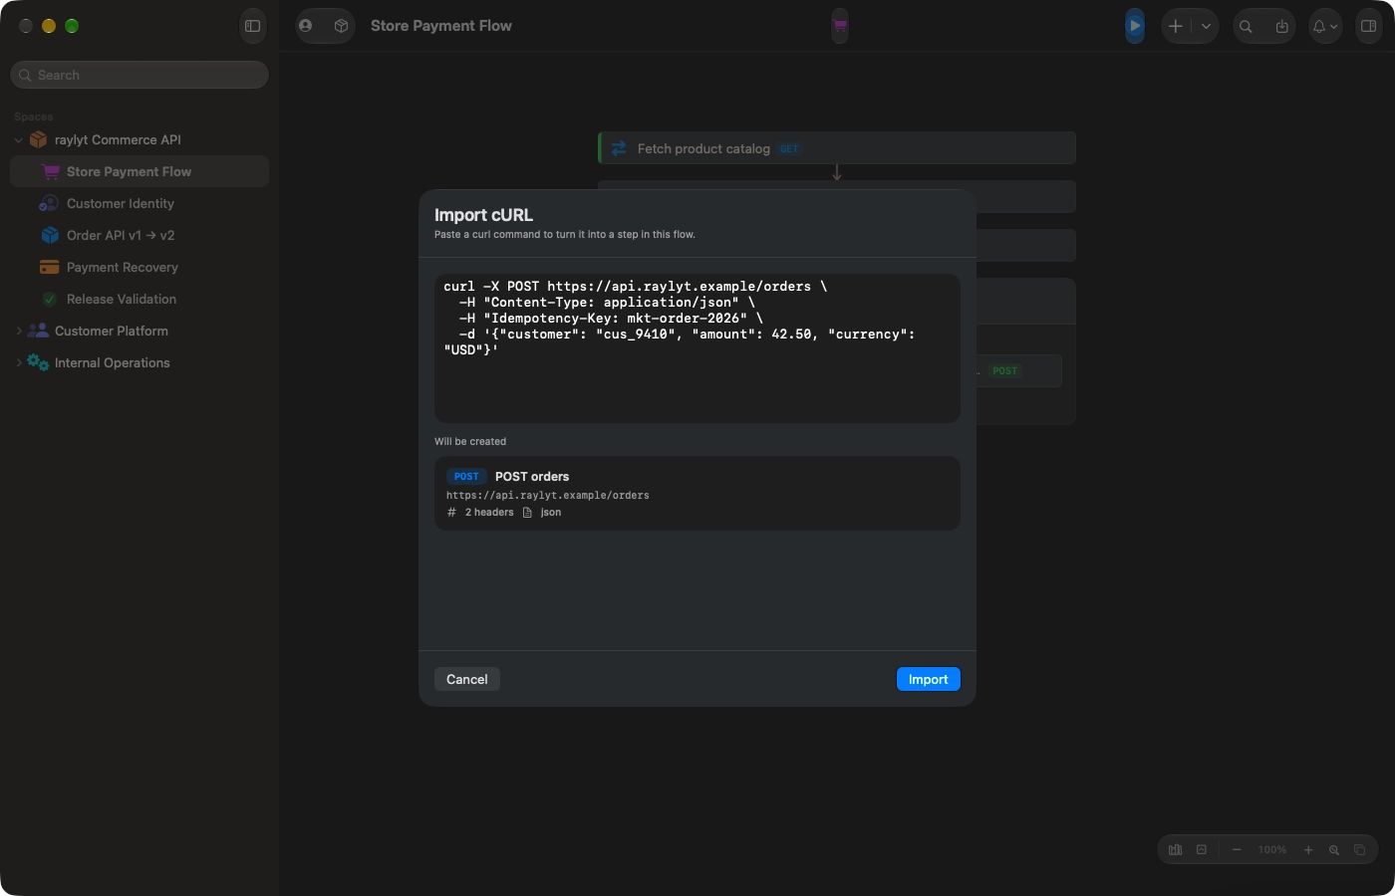Screen dimensions: 1395x896
Task: Open Release Validation in the sidebar
Action: [x=139, y=299]
